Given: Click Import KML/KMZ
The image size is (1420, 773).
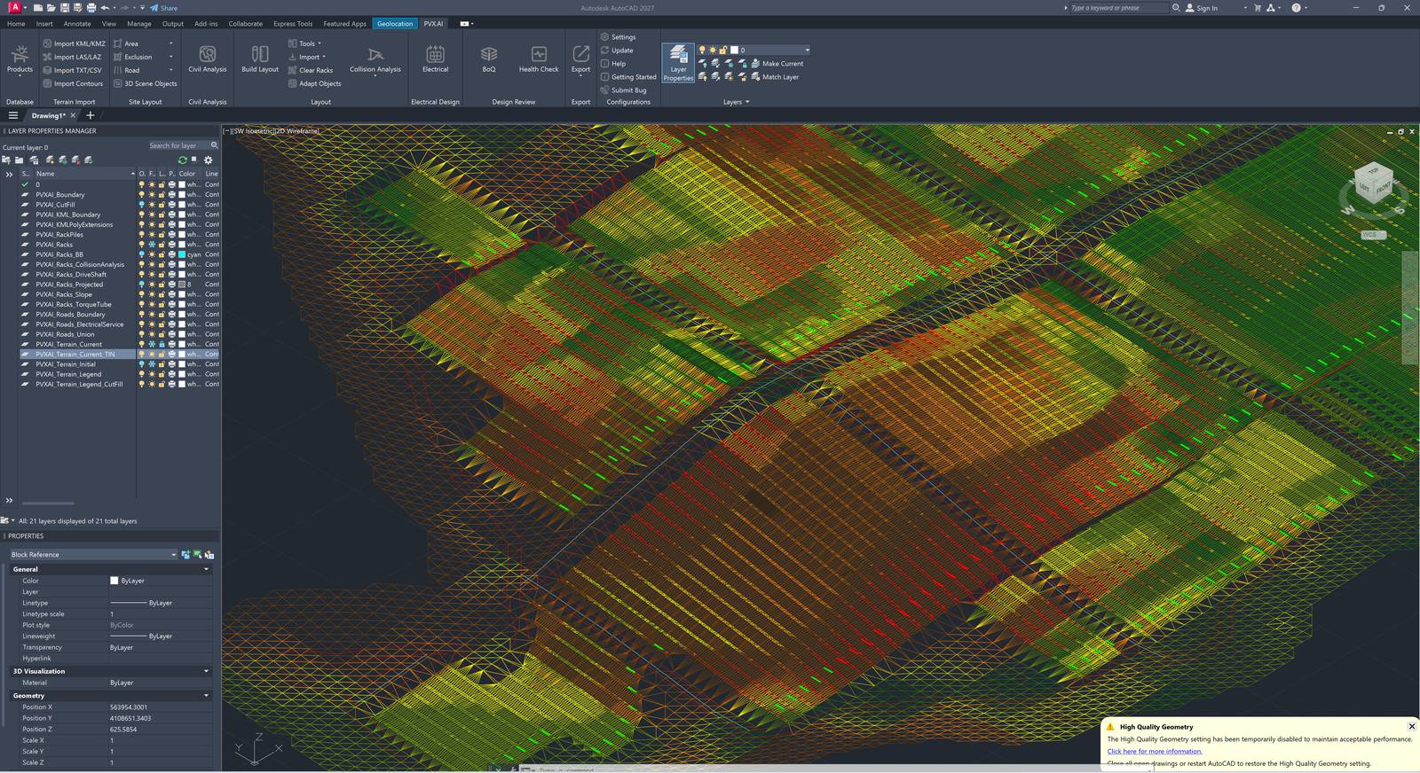Looking at the screenshot, I should (74, 43).
